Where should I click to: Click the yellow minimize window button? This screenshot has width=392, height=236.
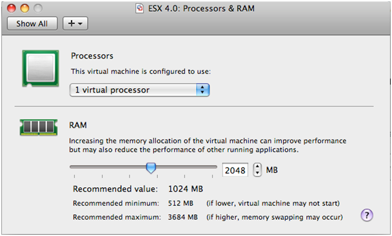pos(24,8)
